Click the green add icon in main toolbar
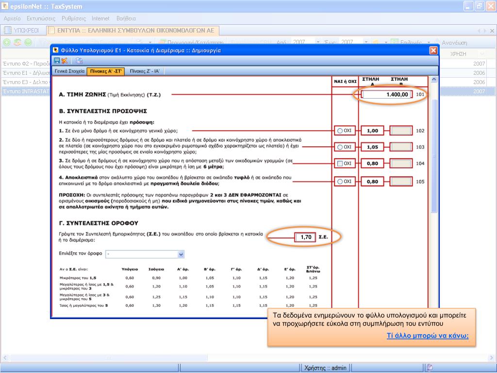Image resolution: width=497 pixels, height=373 pixels. pyautogui.click(x=7, y=42)
